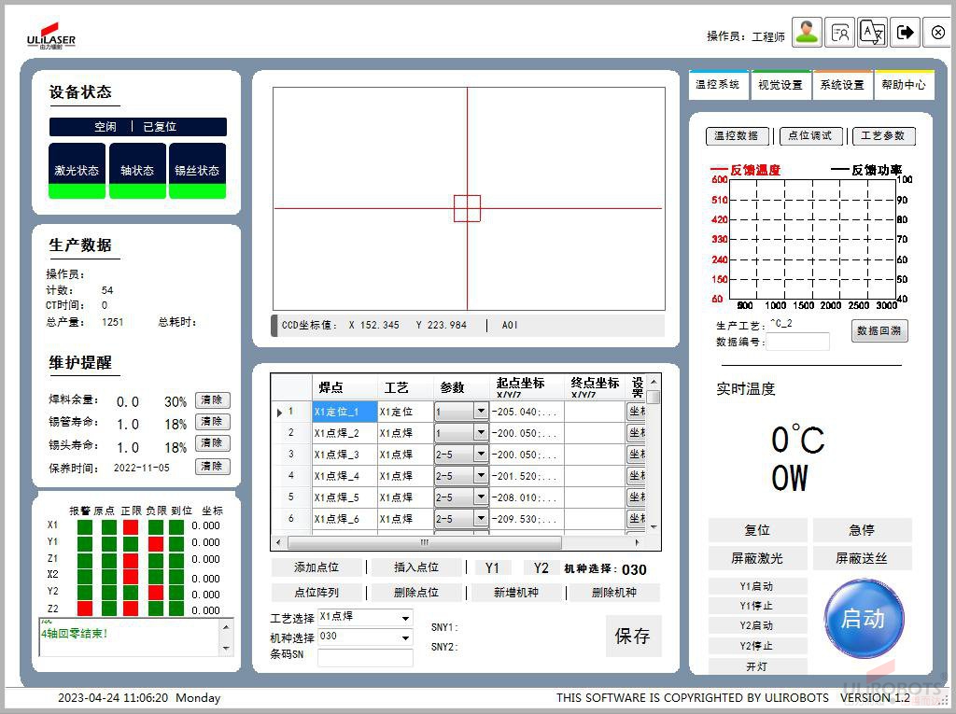Toggle 屏蔽激光 laser shielding

point(757,559)
